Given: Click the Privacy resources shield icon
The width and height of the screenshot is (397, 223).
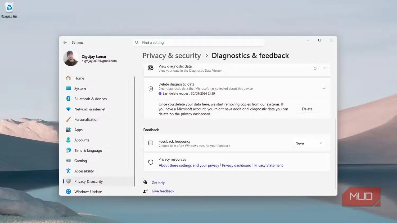Looking at the screenshot, I should click(151, 162).
